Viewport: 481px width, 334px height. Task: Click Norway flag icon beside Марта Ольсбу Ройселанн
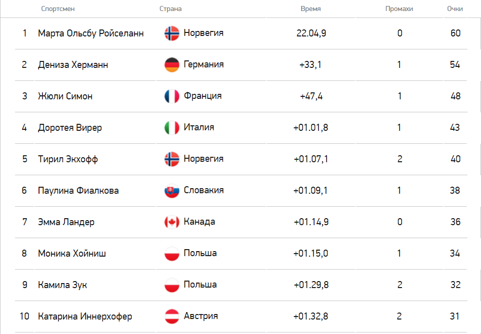(x=172, y=33)
